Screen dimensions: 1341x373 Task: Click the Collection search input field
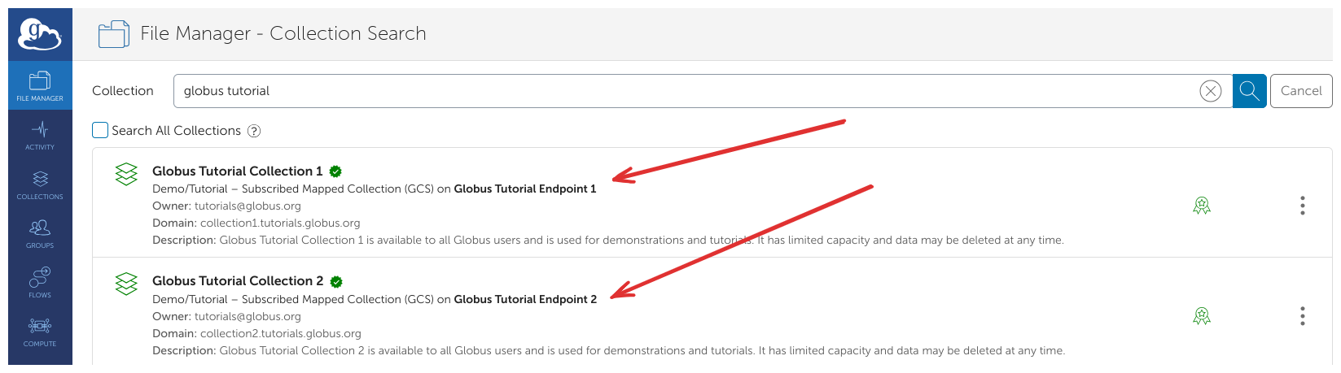684,91
